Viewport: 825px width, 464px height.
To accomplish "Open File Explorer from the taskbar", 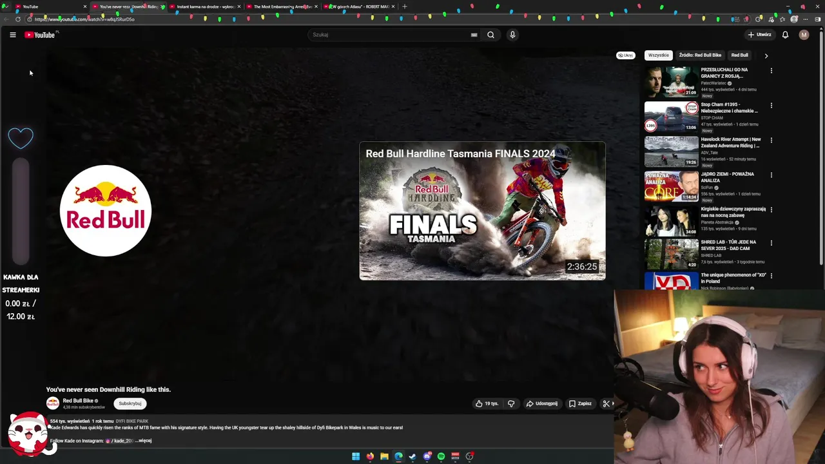I will coord(384,456).
